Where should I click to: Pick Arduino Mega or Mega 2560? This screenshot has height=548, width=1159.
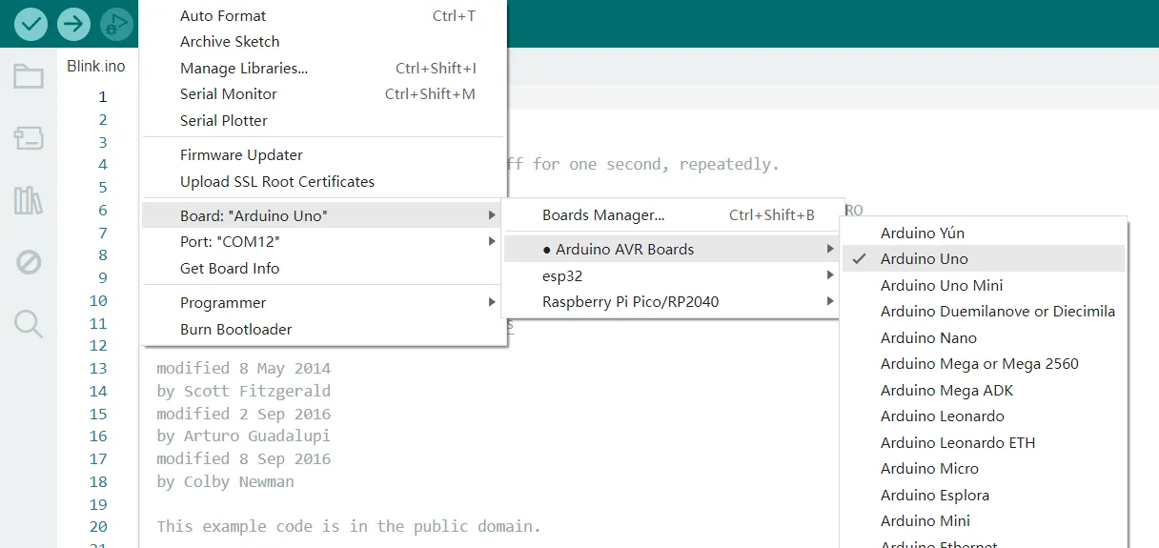coord(979,363)
